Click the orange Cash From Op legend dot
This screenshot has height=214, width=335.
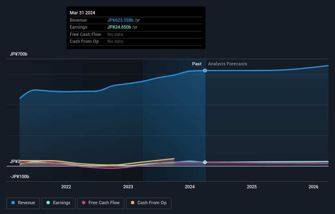click(x=133, y=203)
